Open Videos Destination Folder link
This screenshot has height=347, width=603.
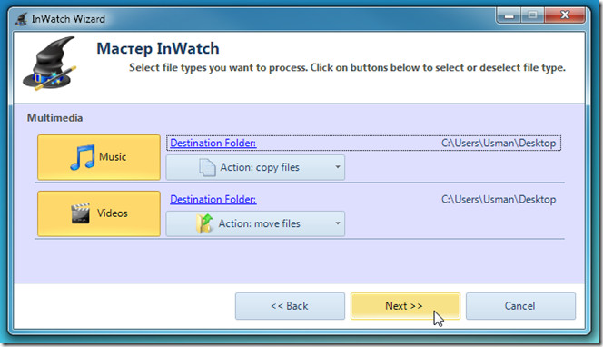pos(213,199)
